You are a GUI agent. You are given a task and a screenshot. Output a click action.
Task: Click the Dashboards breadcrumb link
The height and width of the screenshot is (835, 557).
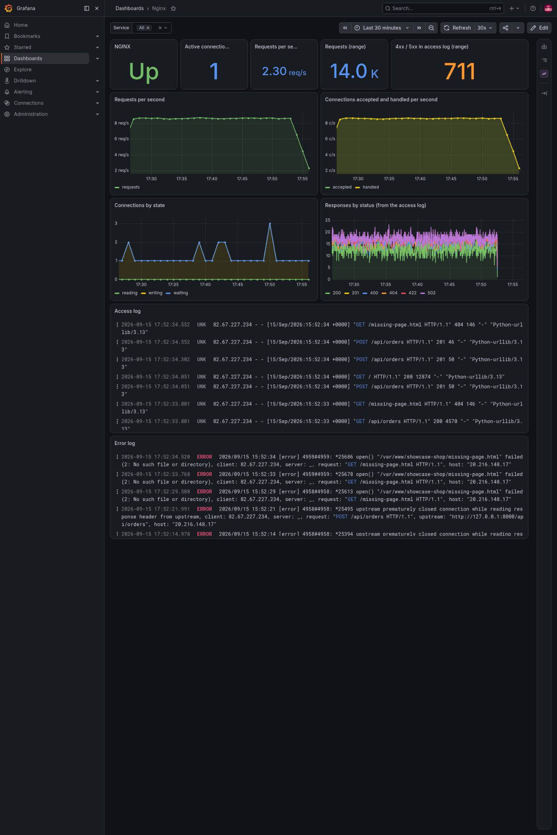(129, 8)
